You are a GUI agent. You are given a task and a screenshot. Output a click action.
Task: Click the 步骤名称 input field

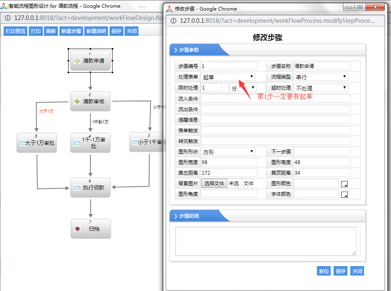coord(322,66)
